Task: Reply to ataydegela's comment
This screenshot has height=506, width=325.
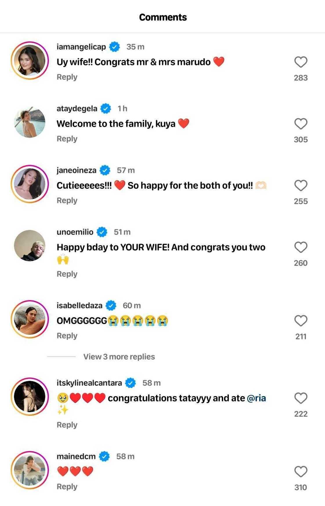Action: click(x=67, y=139)
